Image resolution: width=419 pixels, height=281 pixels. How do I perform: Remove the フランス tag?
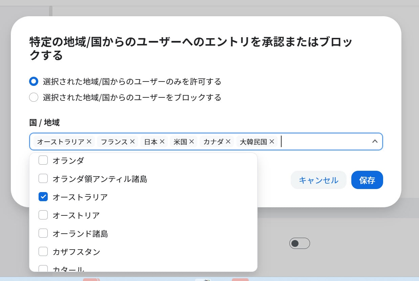click(132, 142)
